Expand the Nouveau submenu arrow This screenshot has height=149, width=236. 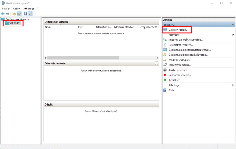pos(233,35)
